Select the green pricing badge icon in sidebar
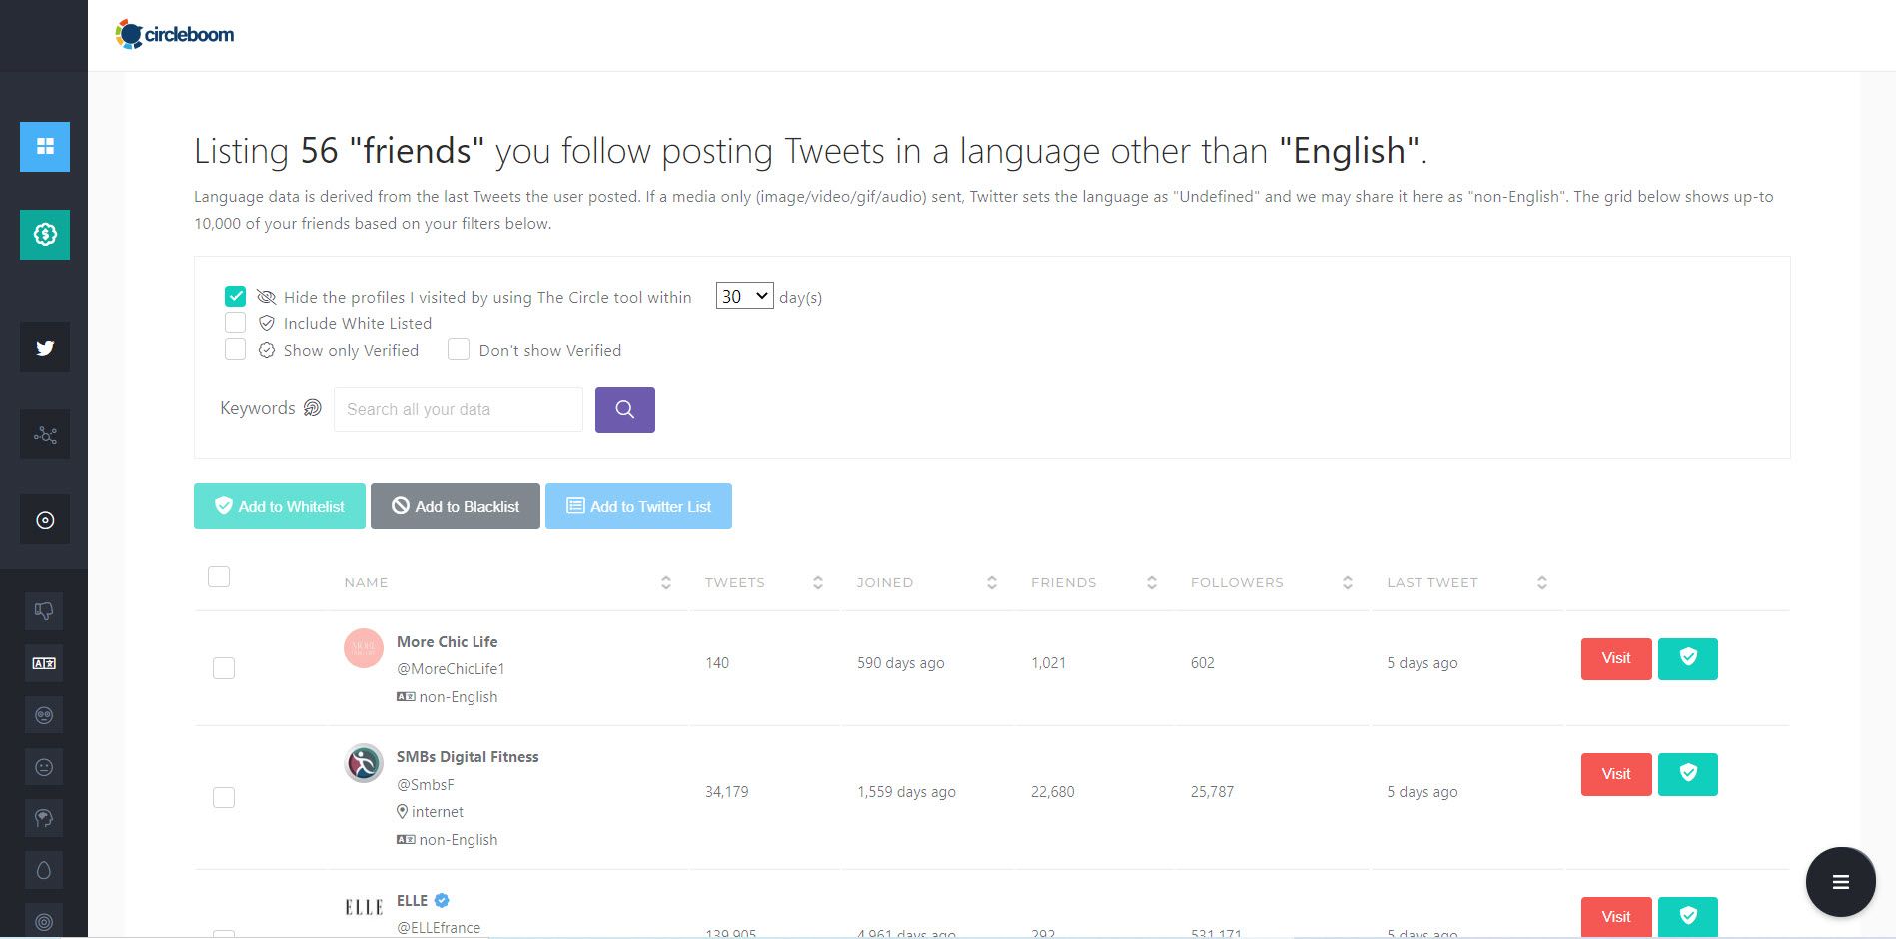Screen dimensions: 1896x939 pyautogui.click(x=44, y=235)
